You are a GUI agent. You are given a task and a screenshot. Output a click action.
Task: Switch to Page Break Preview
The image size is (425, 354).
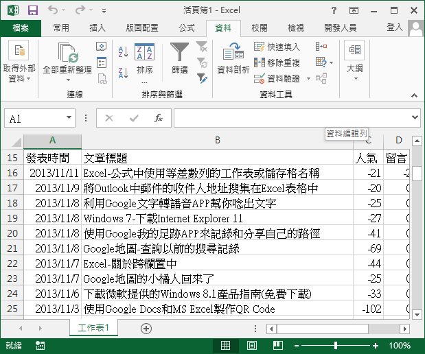pos(277,345)
